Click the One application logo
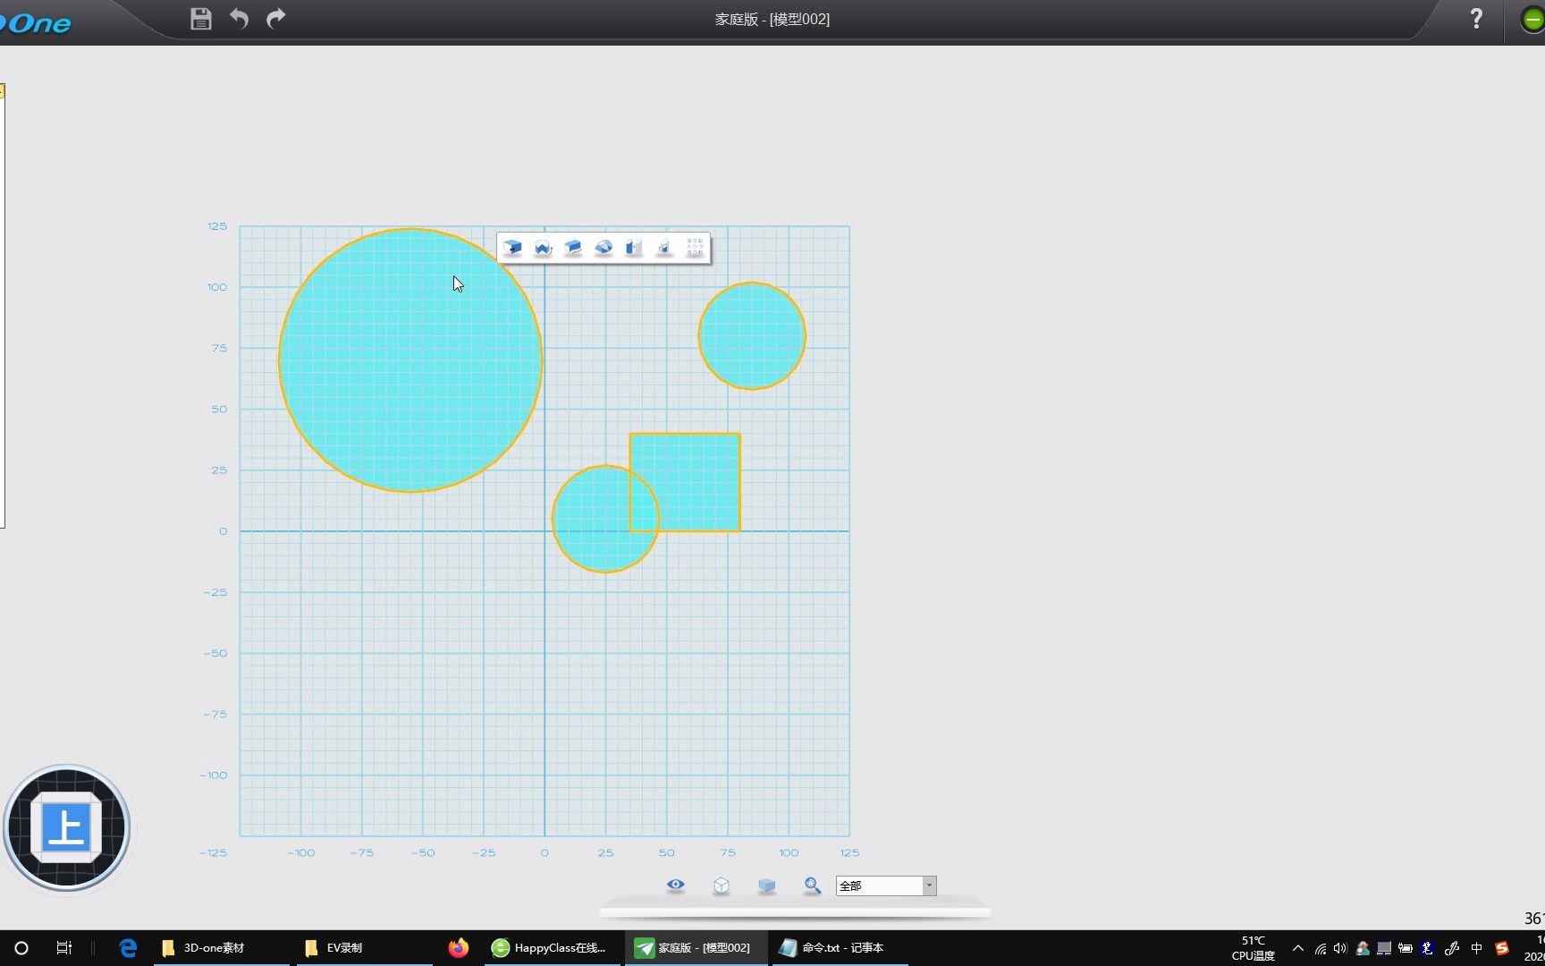 tap(36, 22)
